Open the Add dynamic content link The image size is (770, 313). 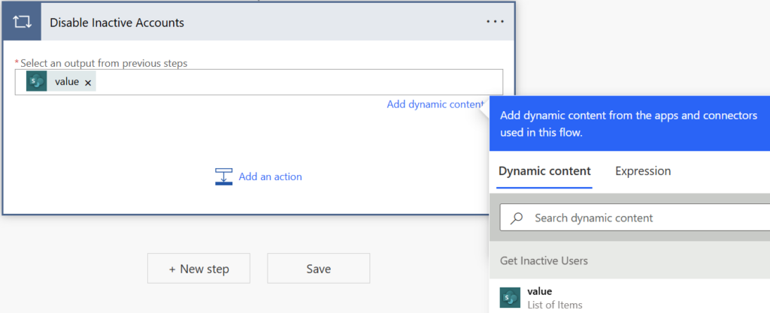click(x=435, y=104)
